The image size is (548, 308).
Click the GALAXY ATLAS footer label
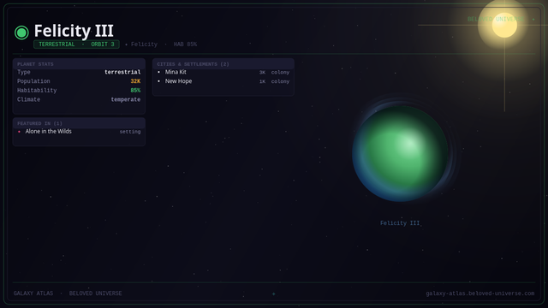click(x=33, y=293)
